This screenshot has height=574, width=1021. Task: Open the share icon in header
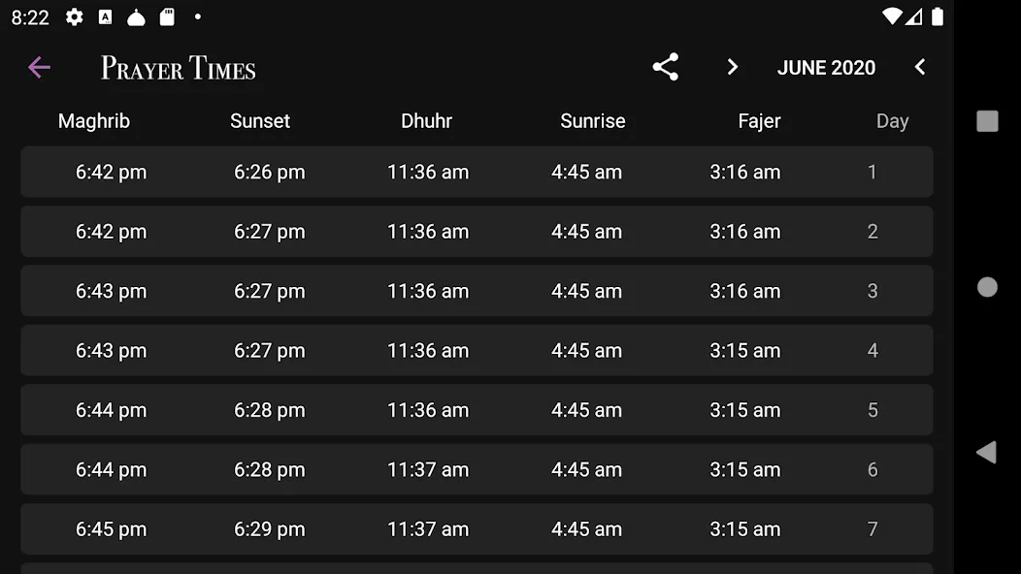[666, 67]
